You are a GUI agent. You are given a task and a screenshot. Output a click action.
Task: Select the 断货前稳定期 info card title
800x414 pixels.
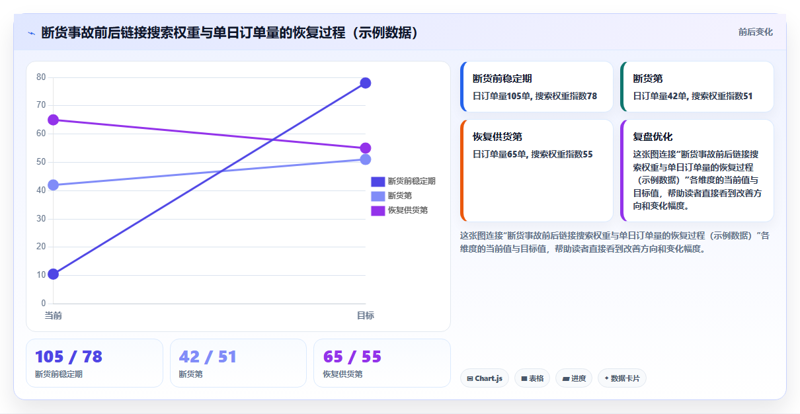502,78
